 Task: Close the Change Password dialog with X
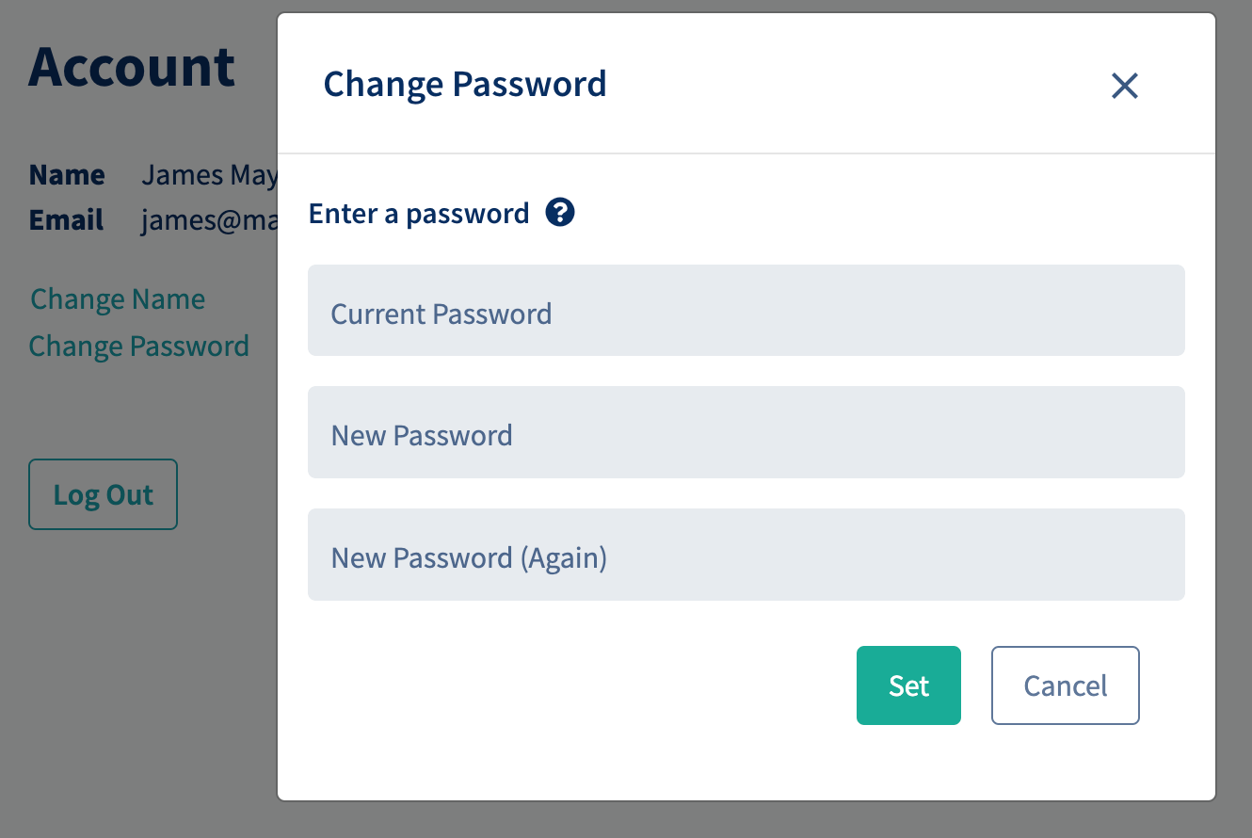click(1125, 86)
